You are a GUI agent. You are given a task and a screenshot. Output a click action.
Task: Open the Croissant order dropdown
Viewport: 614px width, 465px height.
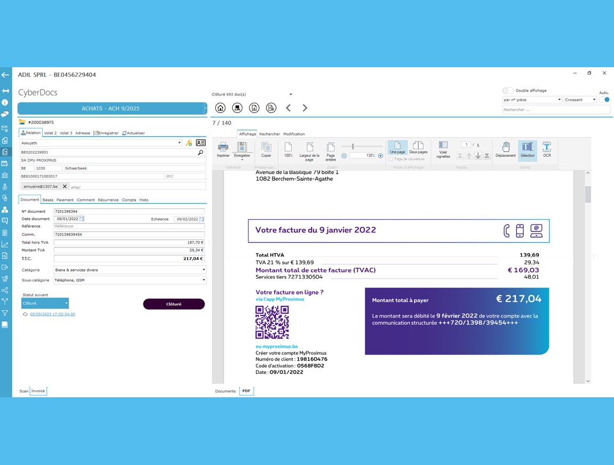tap(580, 100)
